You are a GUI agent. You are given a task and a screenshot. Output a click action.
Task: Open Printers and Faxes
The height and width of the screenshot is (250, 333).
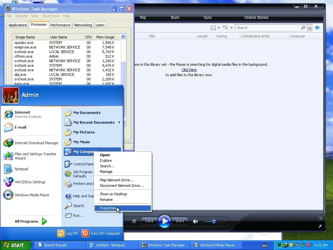coord(79,184)
